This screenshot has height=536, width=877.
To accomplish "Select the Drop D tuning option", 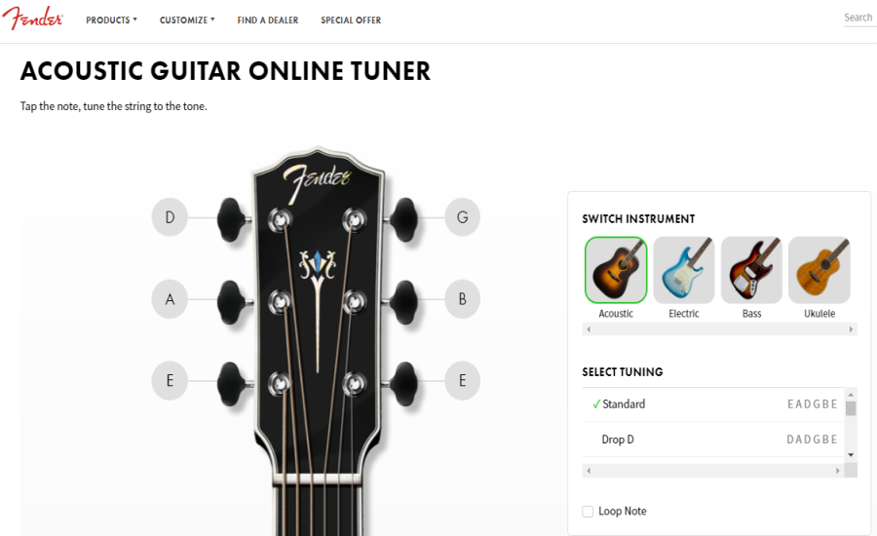I will (x=713, y=440).
